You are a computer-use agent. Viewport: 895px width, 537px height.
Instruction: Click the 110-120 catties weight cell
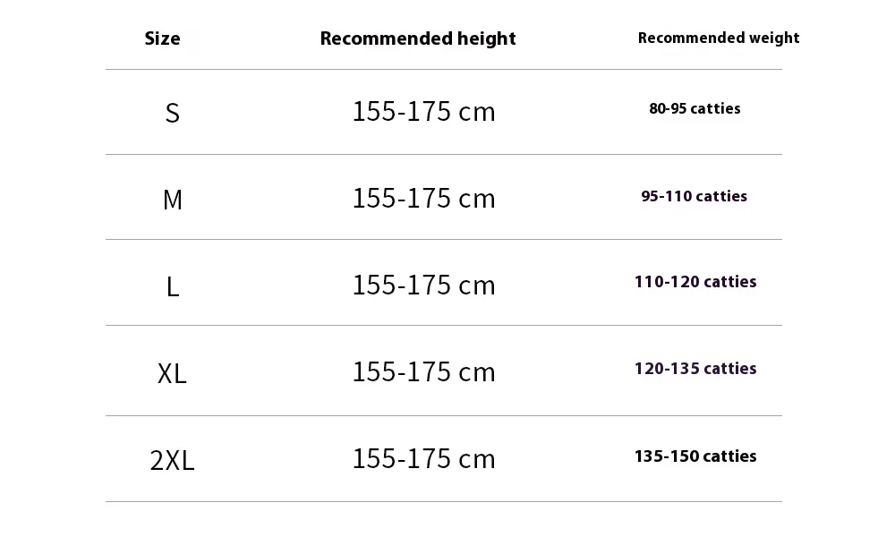point(695,281)
